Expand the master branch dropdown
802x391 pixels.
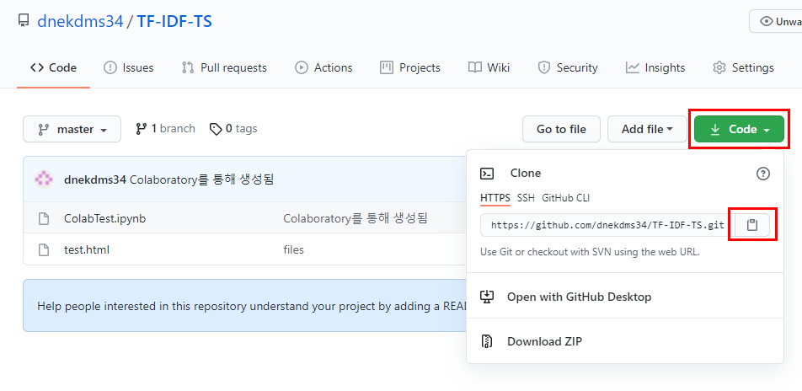tap(72, 129)
